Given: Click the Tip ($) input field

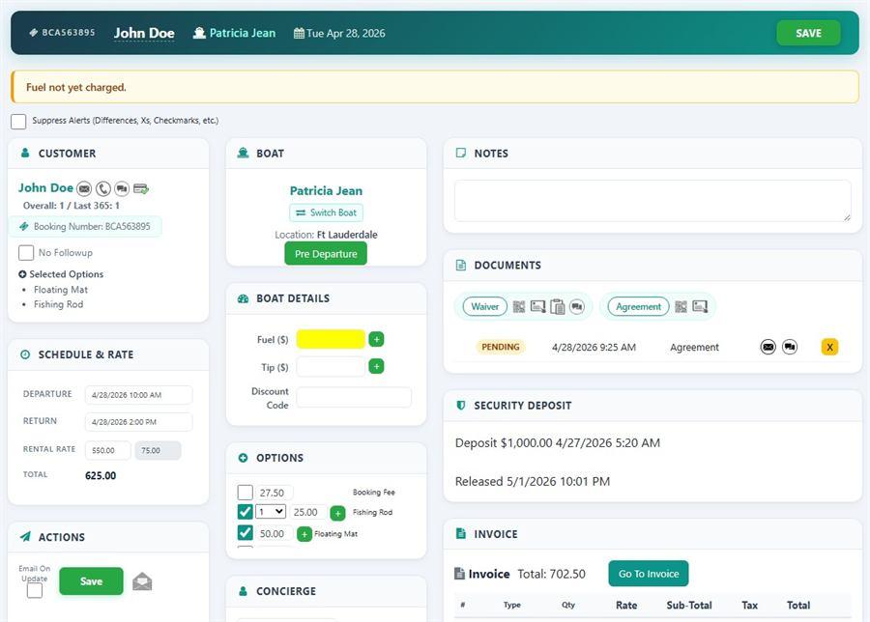Looking at the screenshot, I should tap(331, 366).
